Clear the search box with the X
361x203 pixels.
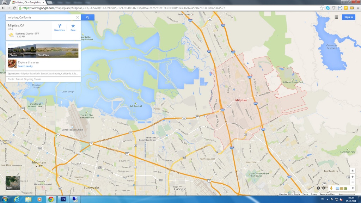click(78, 17)
